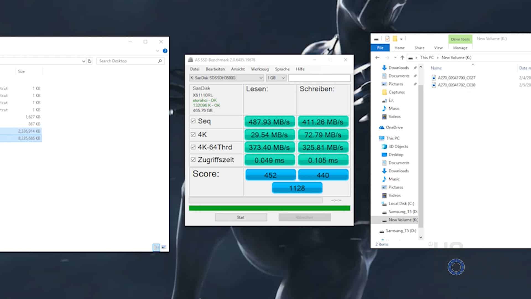
Task: Expand the address bar history dropdown
Action: click(x=84, y=61)
